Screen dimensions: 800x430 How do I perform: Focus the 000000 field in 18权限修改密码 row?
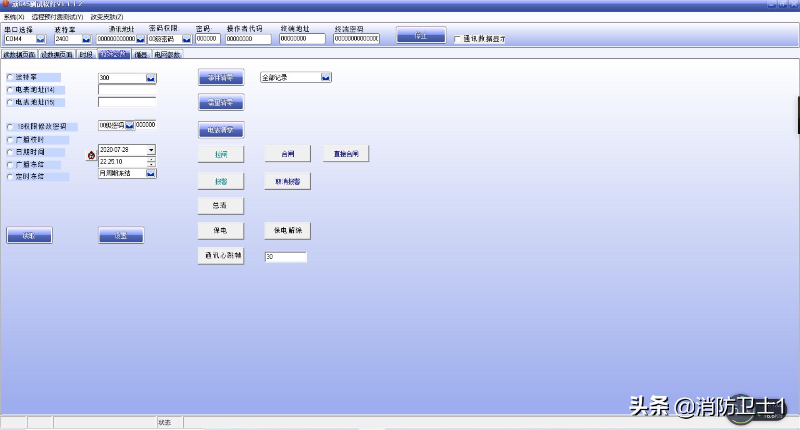(146, 125)
